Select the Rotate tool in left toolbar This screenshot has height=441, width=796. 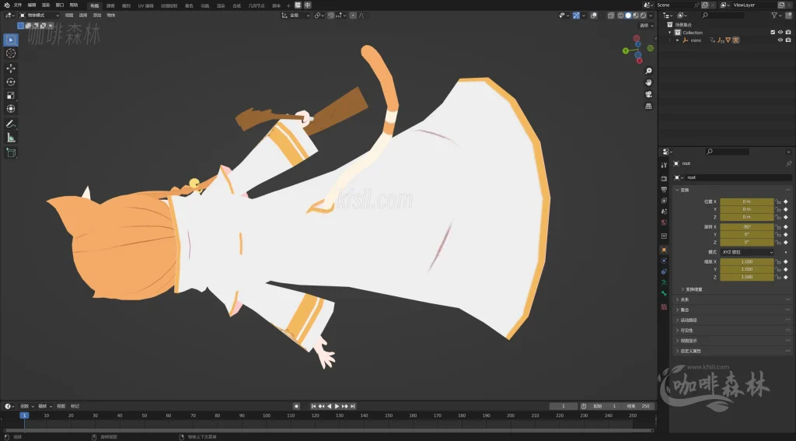(x=11, y=82)
